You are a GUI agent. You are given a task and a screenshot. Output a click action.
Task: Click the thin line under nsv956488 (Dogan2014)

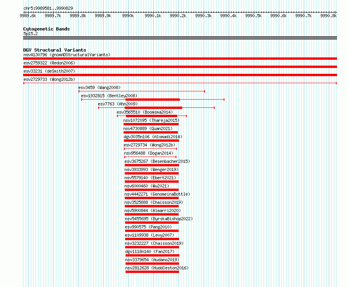coord(150,157)
